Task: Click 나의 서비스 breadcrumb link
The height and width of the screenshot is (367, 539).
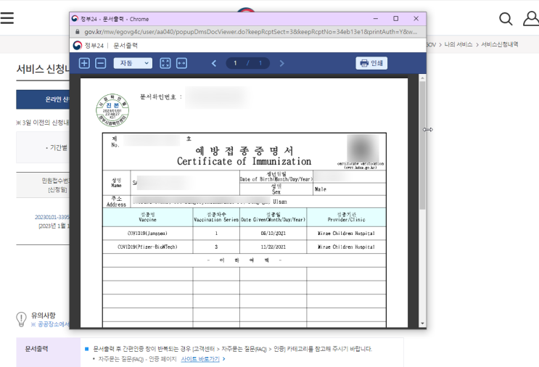Action: coord(458,44)
